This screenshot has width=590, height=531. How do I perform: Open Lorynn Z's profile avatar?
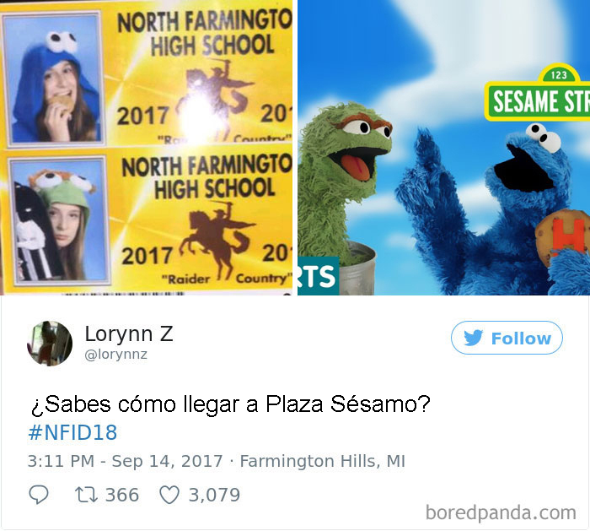click(x=50, y=344)
